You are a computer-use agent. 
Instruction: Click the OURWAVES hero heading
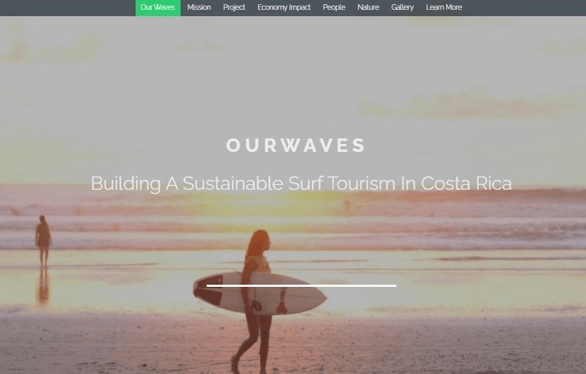click(296, 145)
